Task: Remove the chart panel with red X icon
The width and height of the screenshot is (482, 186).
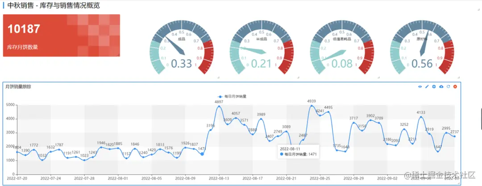Action: 455,87
